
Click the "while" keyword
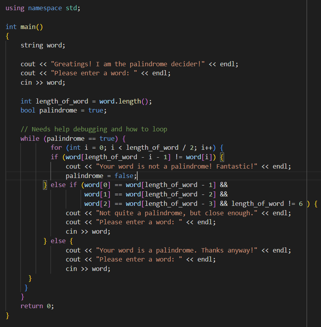point(30,138)
